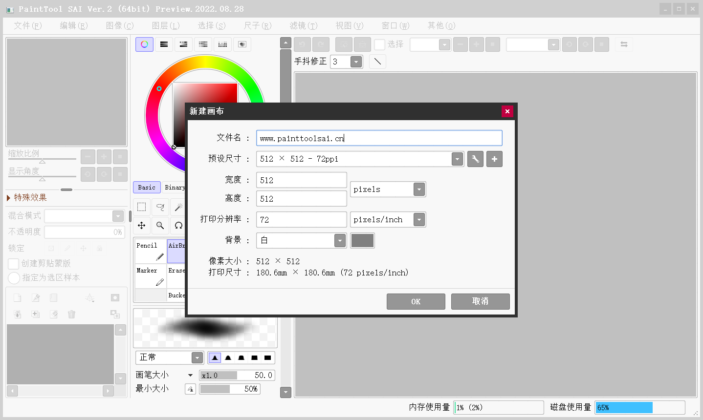Select the third brush edge shape
This screenshot has width=703, height=420.
(x=241, y=358)
